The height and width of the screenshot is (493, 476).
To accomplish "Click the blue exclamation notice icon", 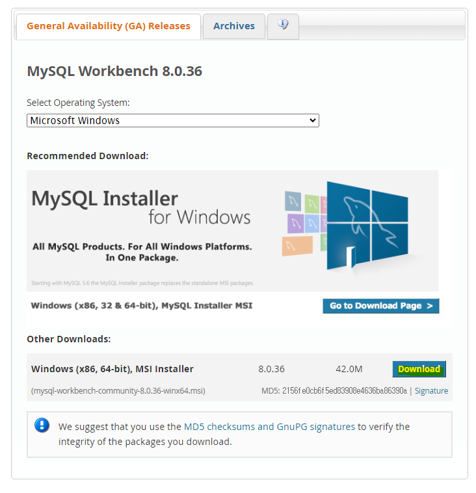I will click(x=42, y=425).
